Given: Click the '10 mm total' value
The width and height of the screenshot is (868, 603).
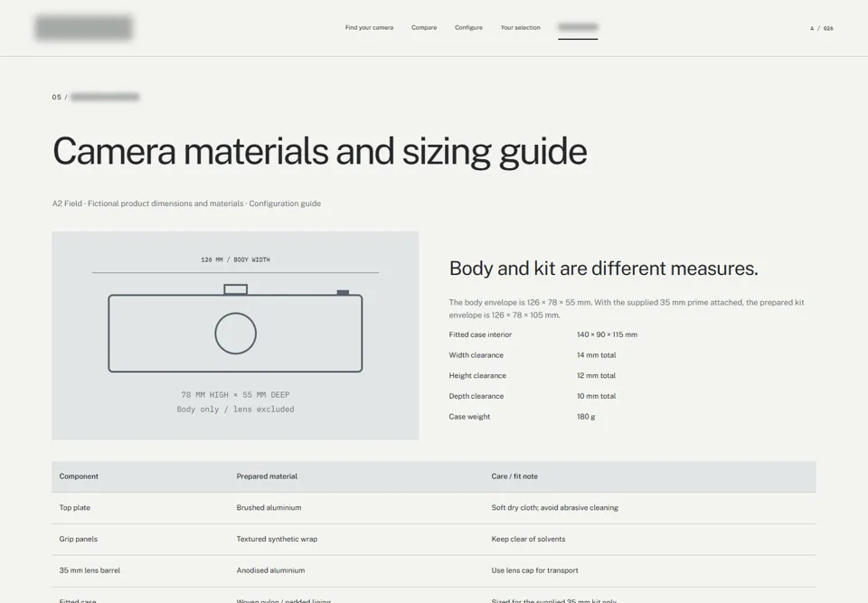Looking at the screenshot, I should [x=596, y=396].
